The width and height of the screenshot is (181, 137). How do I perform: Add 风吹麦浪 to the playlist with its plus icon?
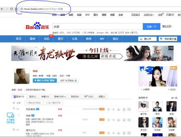[114, 109]
